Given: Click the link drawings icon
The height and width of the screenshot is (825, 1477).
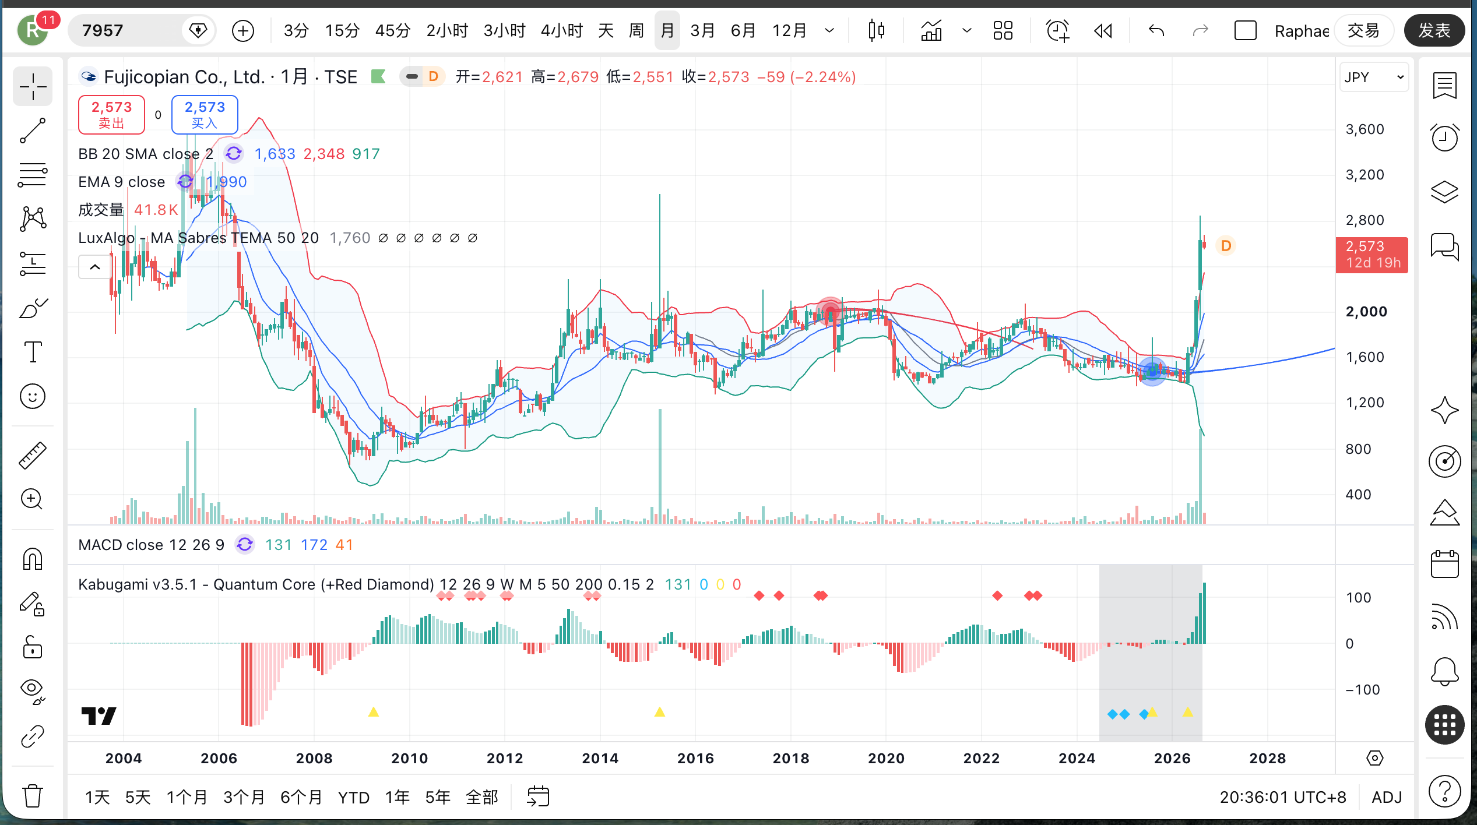Looking at the screenshot, I should [x=33, y=736].
